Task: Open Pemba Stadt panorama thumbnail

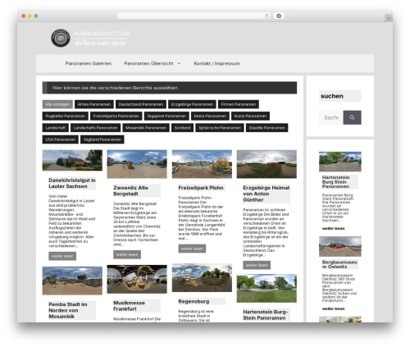Action: point(72,281)
